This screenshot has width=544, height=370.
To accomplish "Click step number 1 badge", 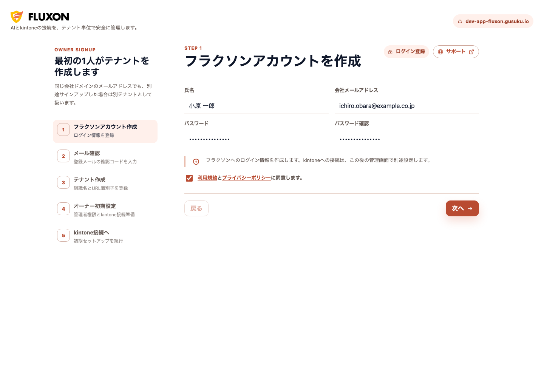I will click(x=63, y=129).
